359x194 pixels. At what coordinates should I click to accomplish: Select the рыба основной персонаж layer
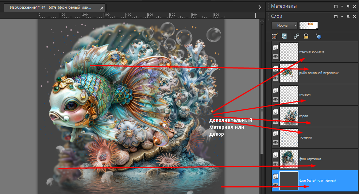pyautogui.click(x=319, y=73)
